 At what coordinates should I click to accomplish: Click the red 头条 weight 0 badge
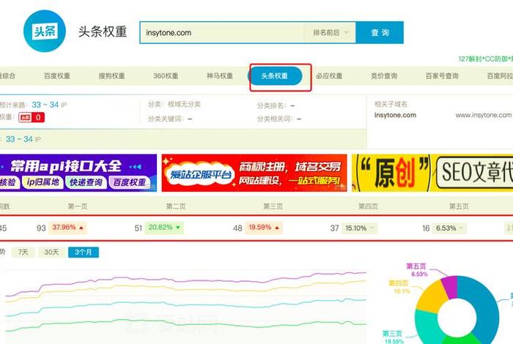click(x=32, y=117)
